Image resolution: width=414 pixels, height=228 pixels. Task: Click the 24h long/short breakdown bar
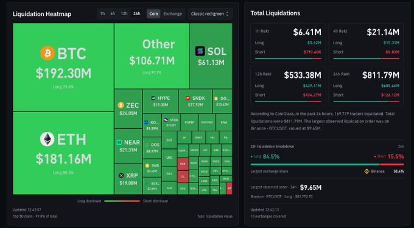click(x=327, y=165)
